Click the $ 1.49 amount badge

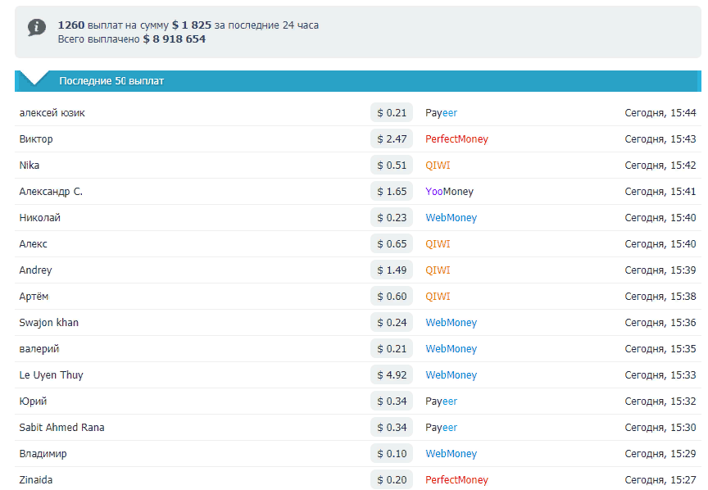pos(392,270)
